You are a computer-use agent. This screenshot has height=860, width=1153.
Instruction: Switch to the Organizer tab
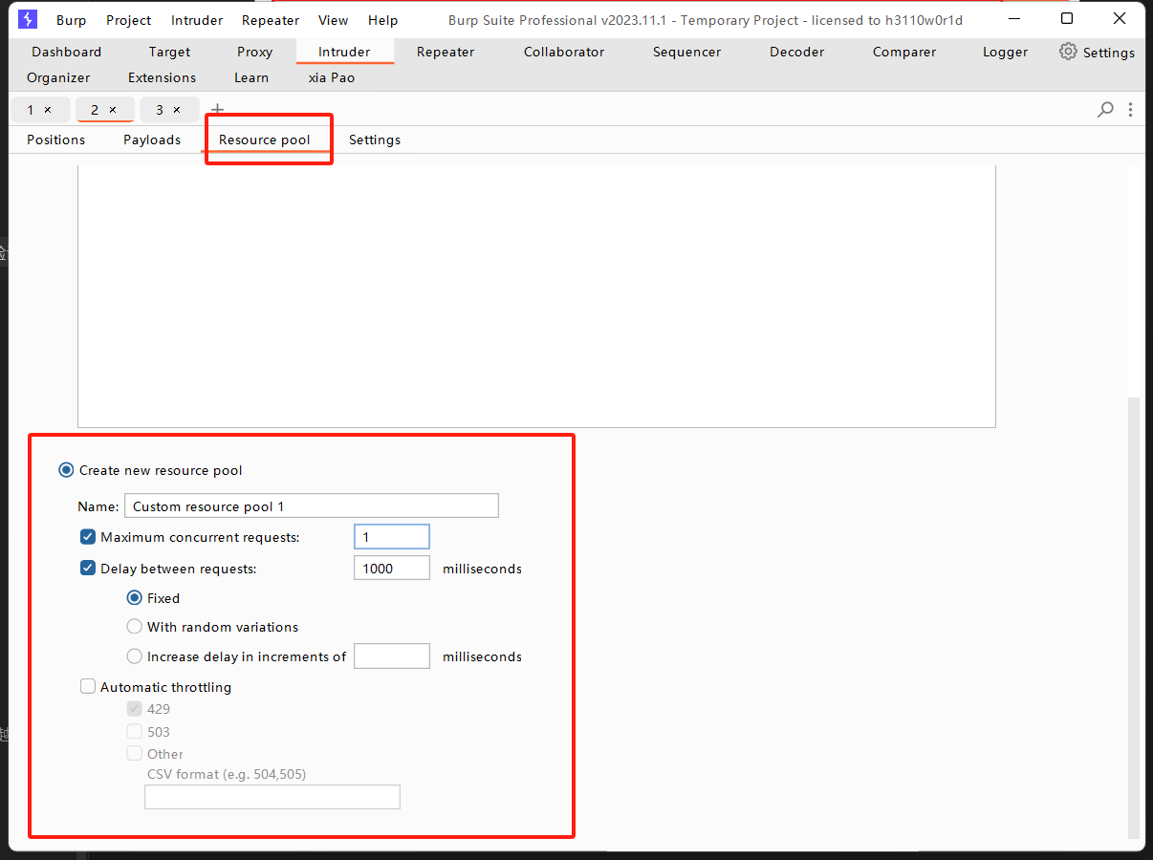(58, 77)
